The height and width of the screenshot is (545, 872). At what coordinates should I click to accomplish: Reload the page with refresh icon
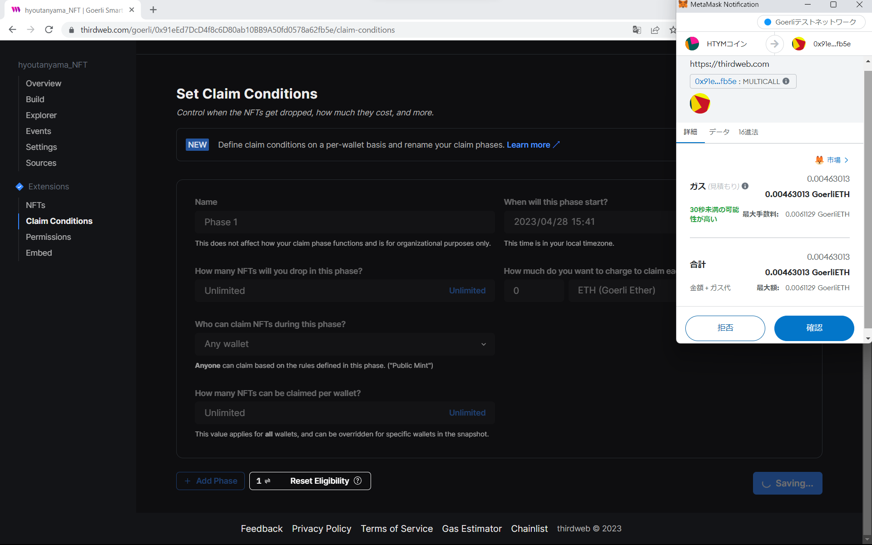click(49, 30)
